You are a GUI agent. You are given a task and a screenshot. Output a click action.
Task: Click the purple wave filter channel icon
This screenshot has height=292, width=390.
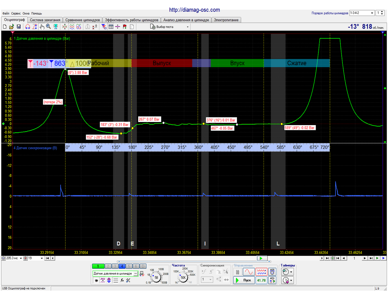(x=102, y=280)
